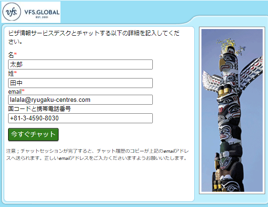Click the first name field containing 太郎

80,65
